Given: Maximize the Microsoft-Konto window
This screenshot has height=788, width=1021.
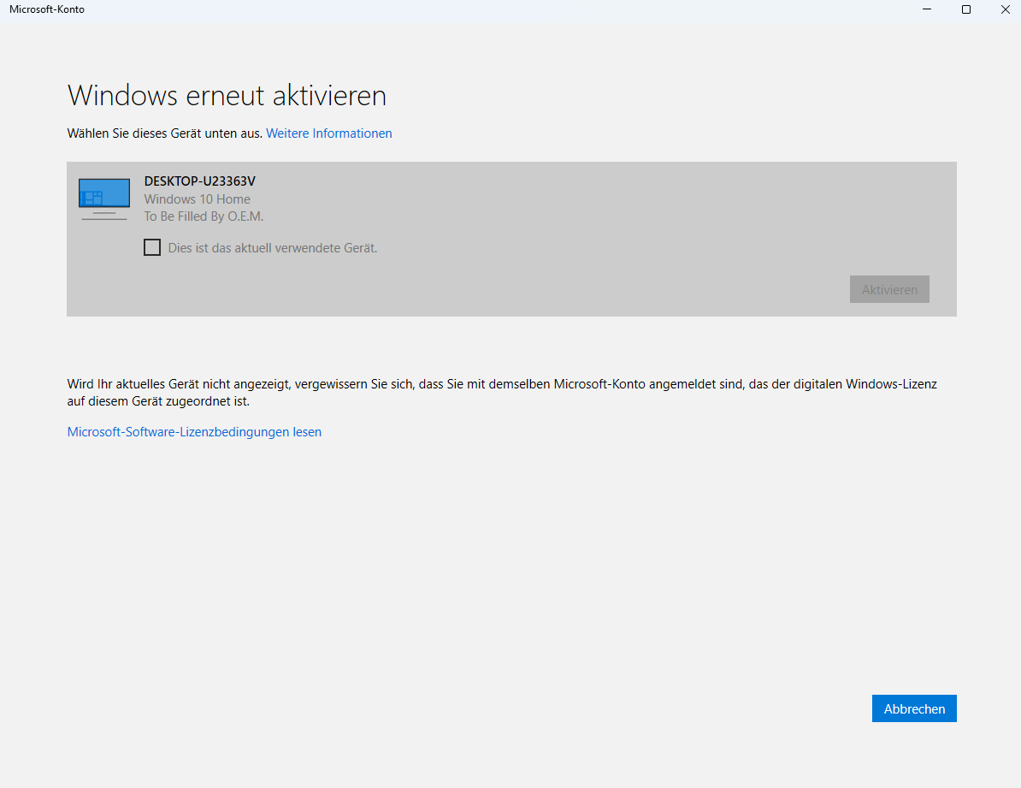Looking at the screenshot, I should pos(966,9).
